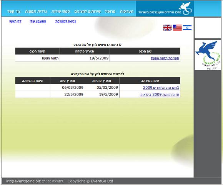Viewport: 223px width, 185px height.
Task: Click the שם הכנס column header
Action: pos(145,51)
